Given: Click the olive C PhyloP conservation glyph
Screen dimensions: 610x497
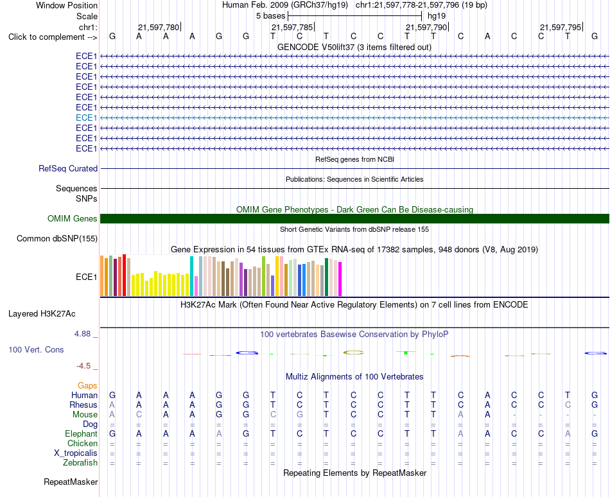Looking at the screenshot, I should pos(353,353).
